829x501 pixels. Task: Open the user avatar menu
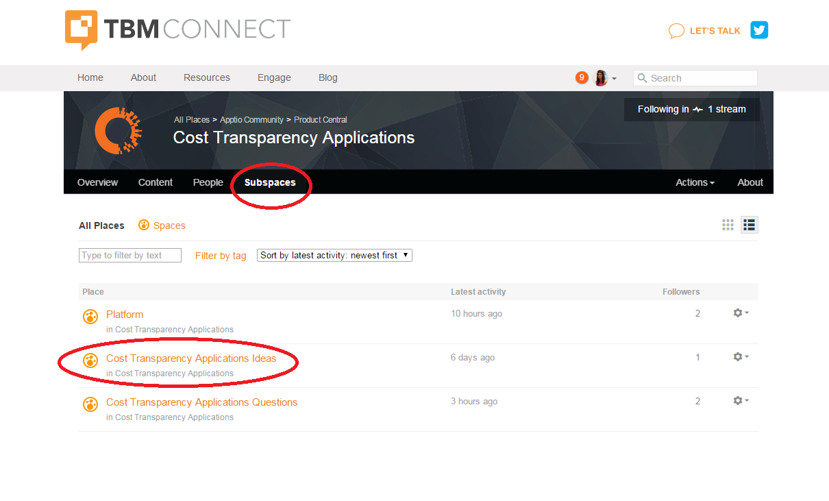pyautogui.click(x=604, y=77)
